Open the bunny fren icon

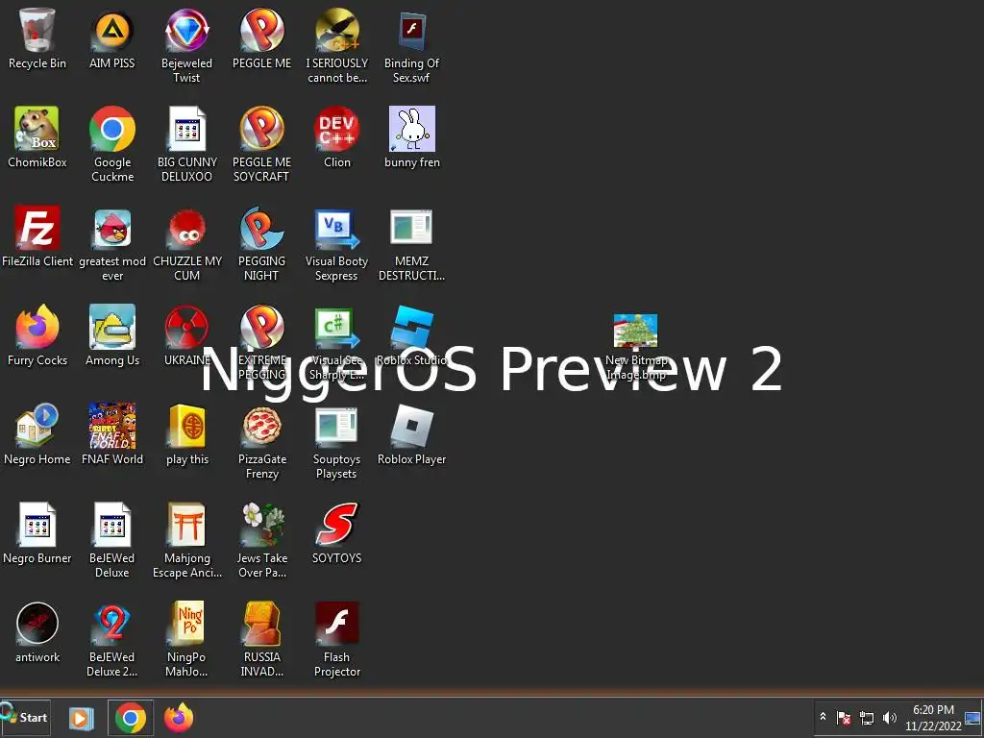[411, 137]
